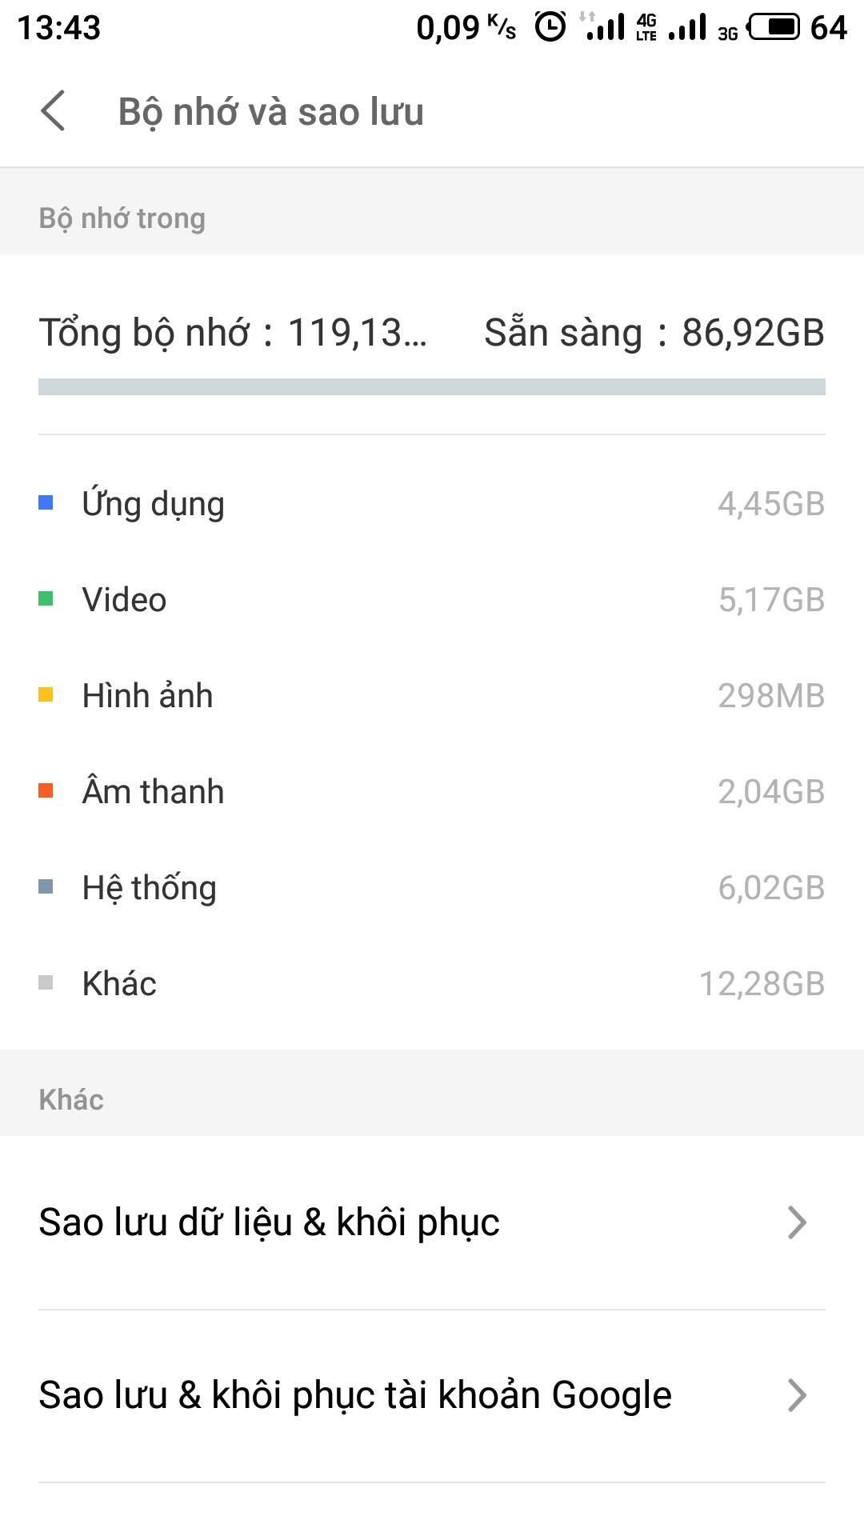Select the Âm thanh storage row
The width and height of the screenshot is (864, 1536).
tap(432, 792)
